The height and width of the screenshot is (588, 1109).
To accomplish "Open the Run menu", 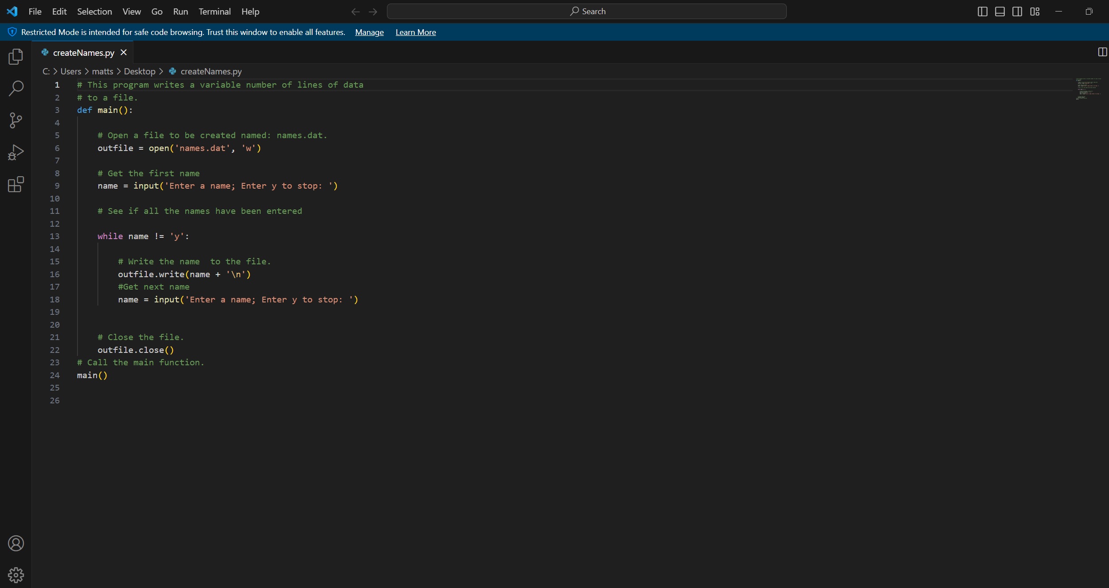I will (x=180, y=12).
